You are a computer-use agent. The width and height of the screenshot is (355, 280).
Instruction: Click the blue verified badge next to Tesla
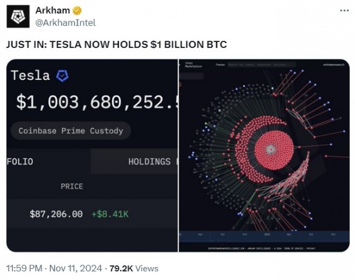pos(62,76)
